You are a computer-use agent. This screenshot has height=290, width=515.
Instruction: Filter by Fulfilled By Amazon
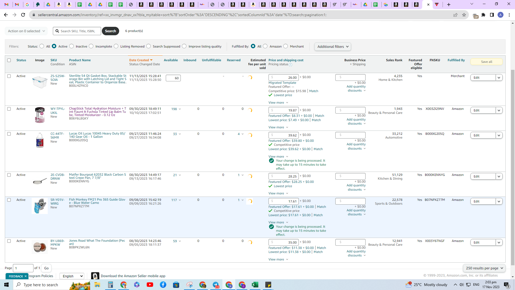click(x=265, y=46)
